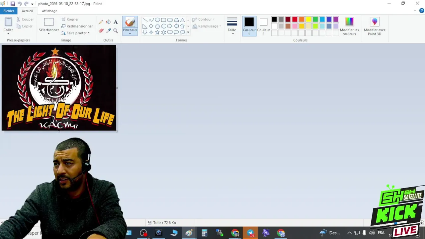Open the Pinceaux brushes dropdown arrow
The image size is (425, 239).
pyautogui.click(x=130, y=34)
